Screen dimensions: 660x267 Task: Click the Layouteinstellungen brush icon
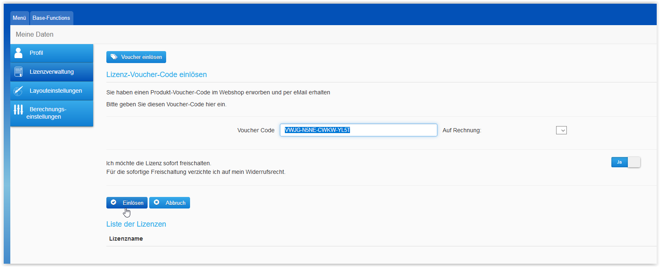tap(19, 91)
